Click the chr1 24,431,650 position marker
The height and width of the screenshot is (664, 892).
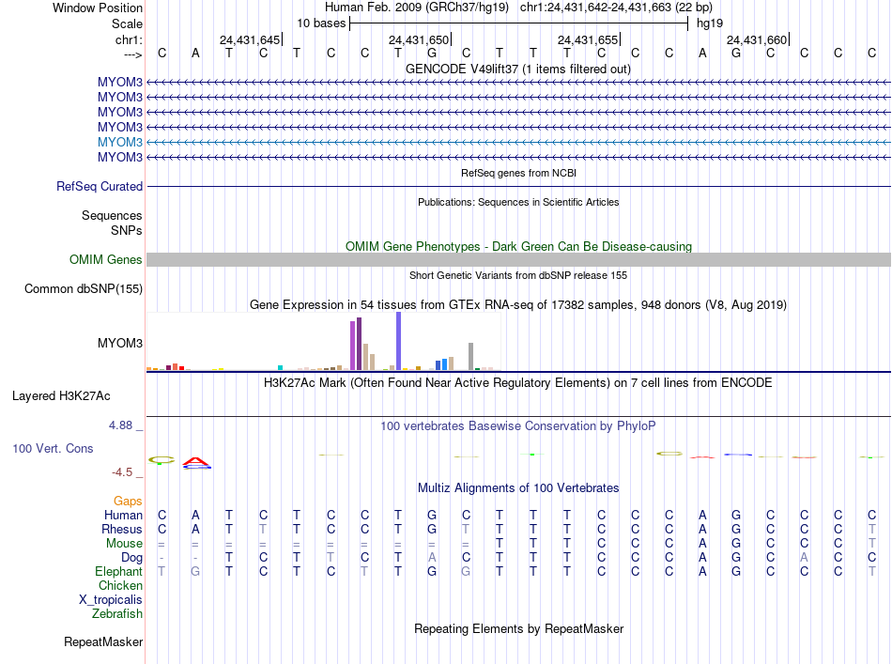tap(420, 39)
